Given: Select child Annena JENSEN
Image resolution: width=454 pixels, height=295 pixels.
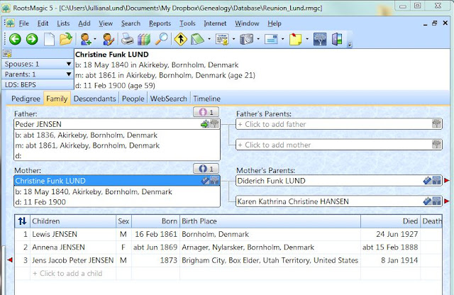Looking at the screenshot, I should [228, 247].
